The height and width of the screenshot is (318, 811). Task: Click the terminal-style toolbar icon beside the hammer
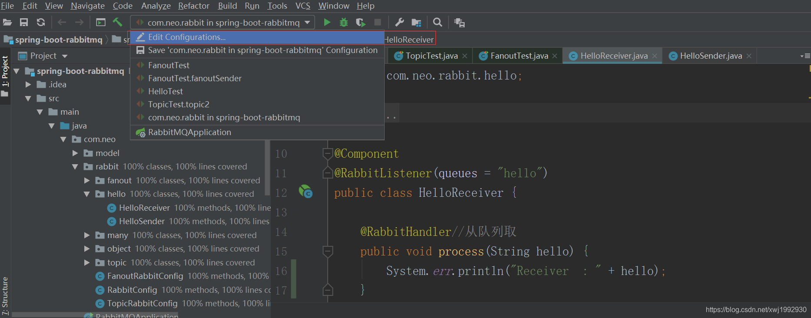(x=101, y=22)
